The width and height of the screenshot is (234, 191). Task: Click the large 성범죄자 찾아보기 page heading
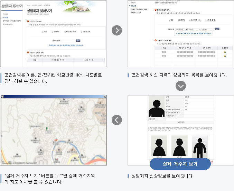39,11
